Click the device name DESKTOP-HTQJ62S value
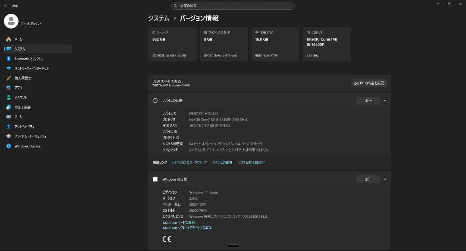Image resolution: width=466 pixels, height=251 pixels. click(204, 114)
